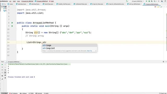The image size is (167, 94).
Task: Hide the Run panel with minus icon
Action: 166,62
